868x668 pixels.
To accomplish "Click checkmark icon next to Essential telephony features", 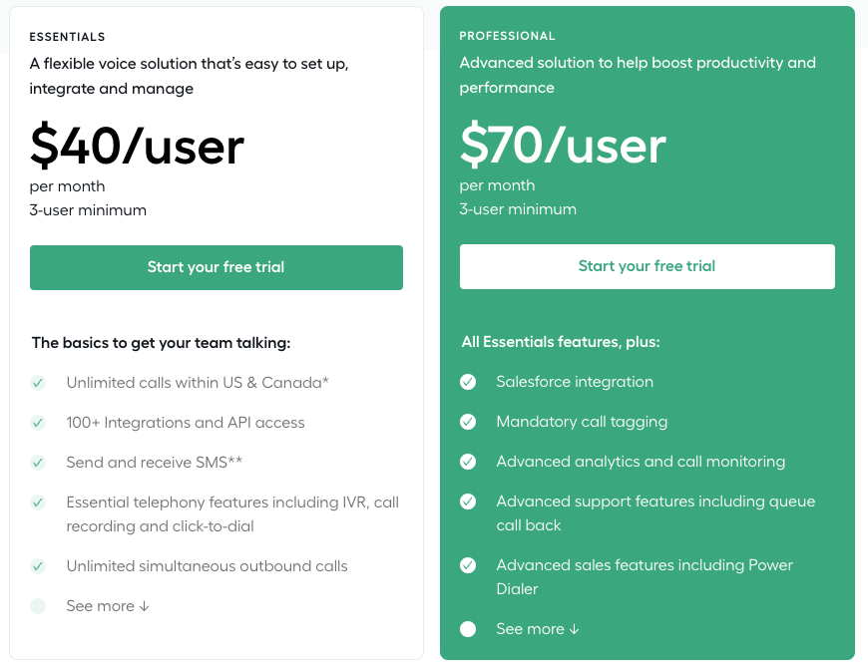I will coord(38,502).
